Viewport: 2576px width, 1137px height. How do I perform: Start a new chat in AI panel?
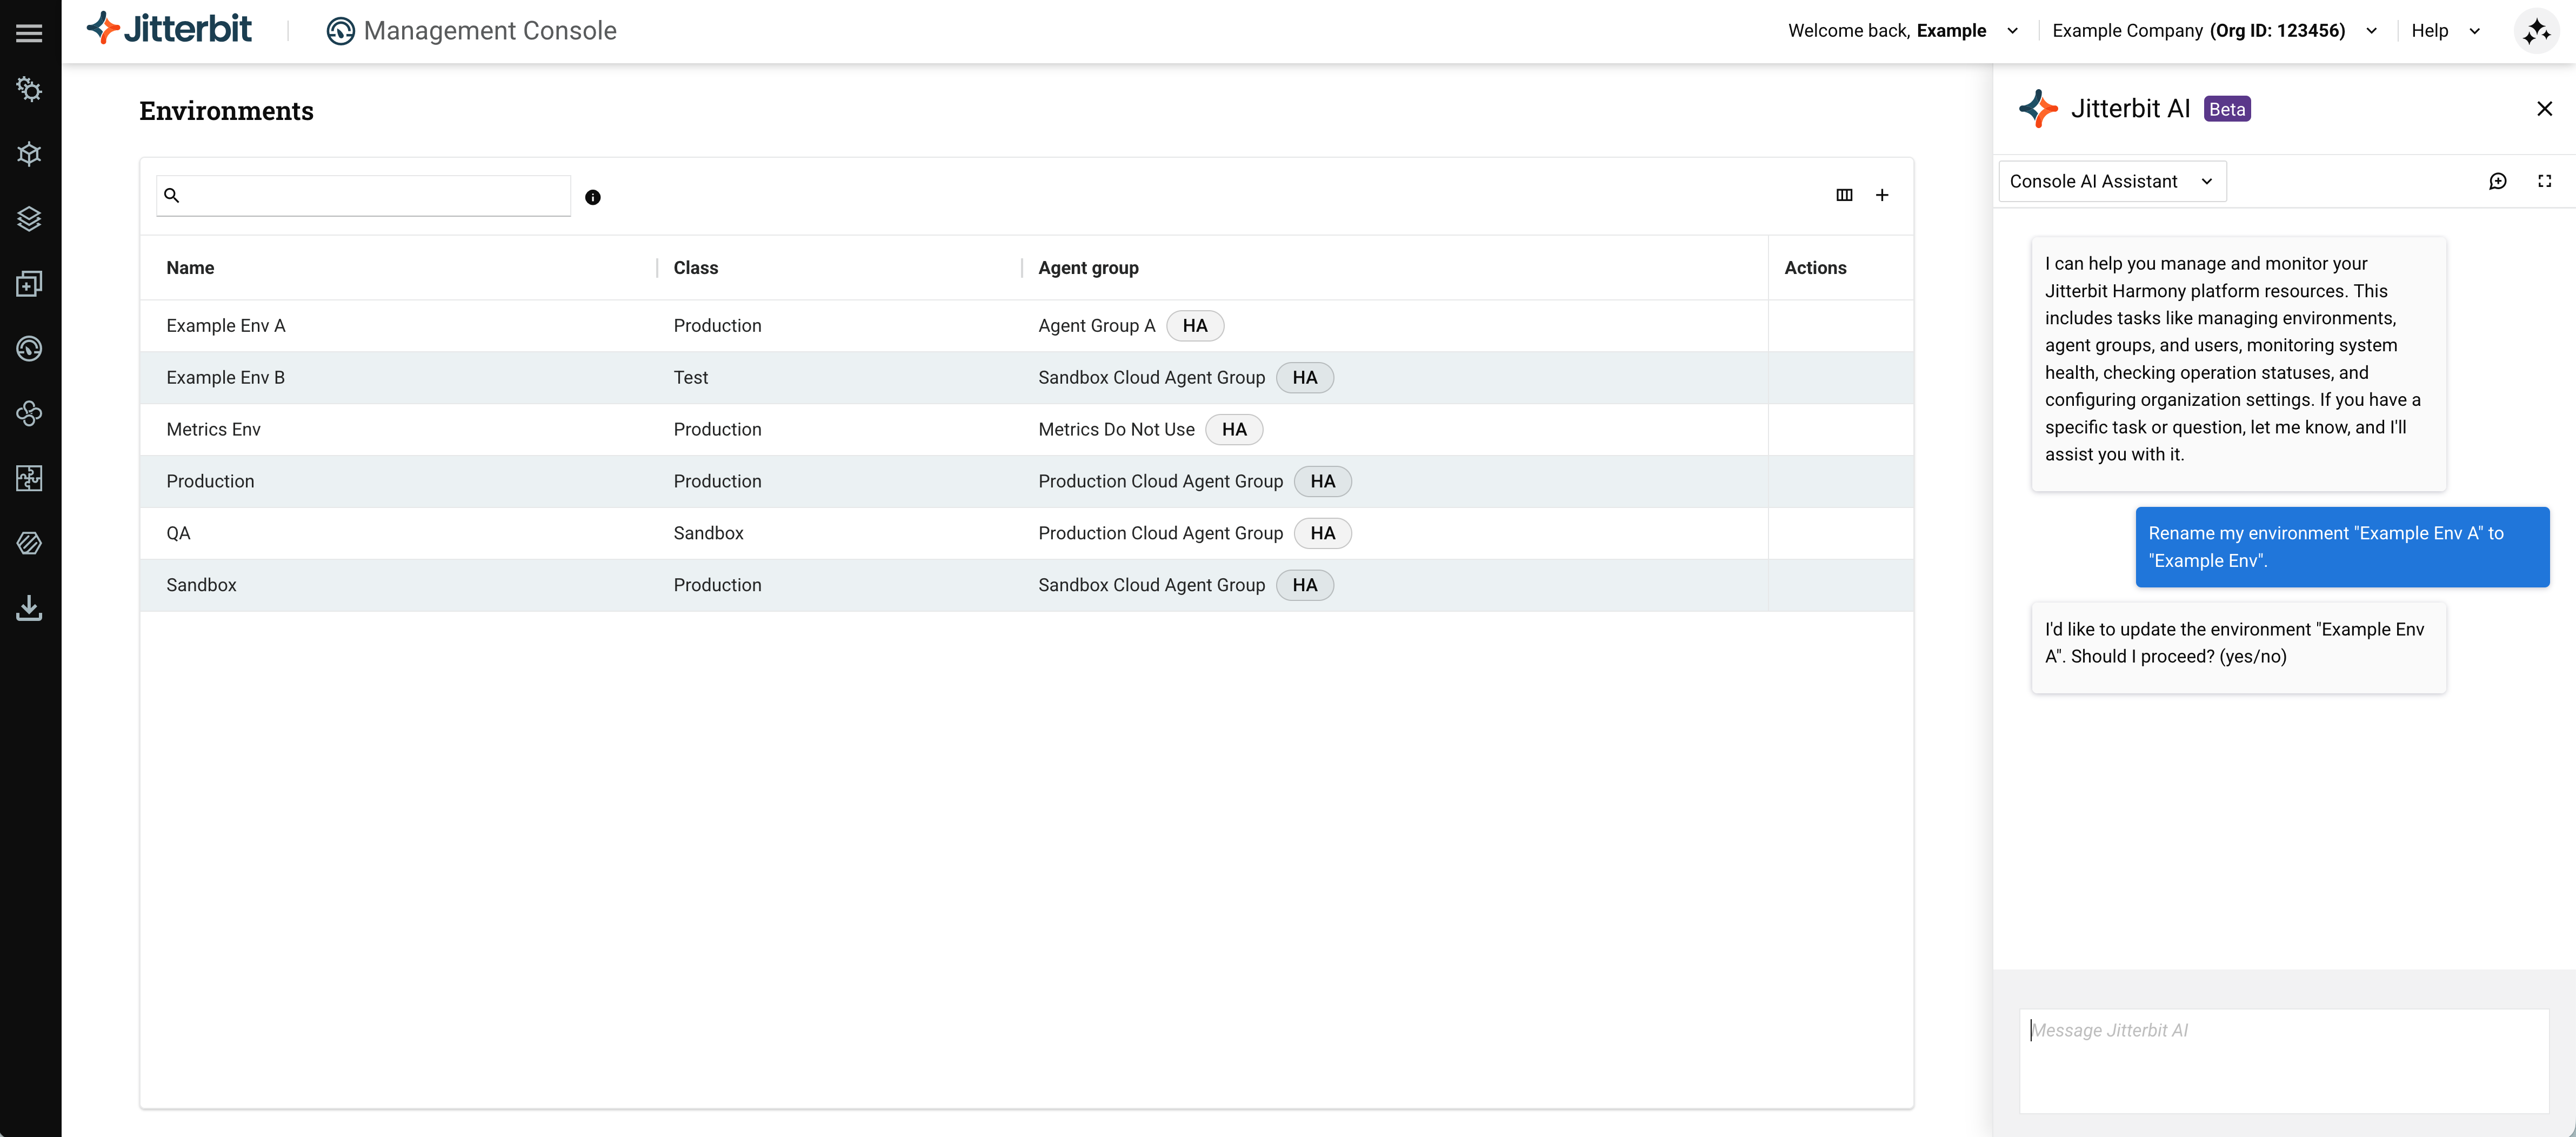[x=2497, y=181]
